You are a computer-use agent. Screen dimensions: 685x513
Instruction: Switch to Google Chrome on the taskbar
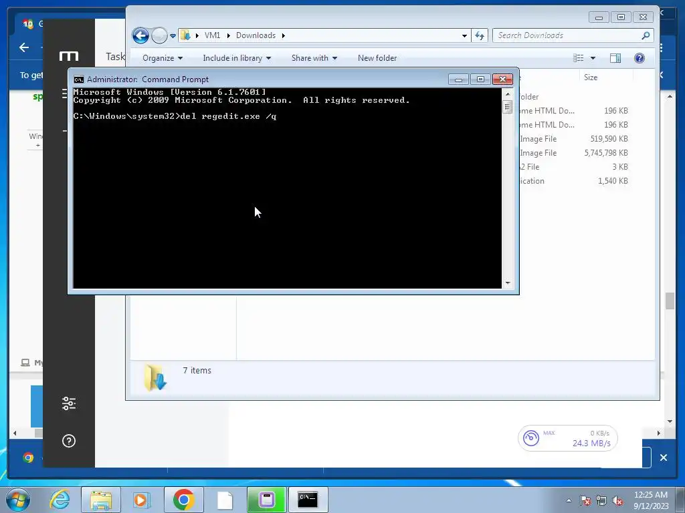pos(183,500)
